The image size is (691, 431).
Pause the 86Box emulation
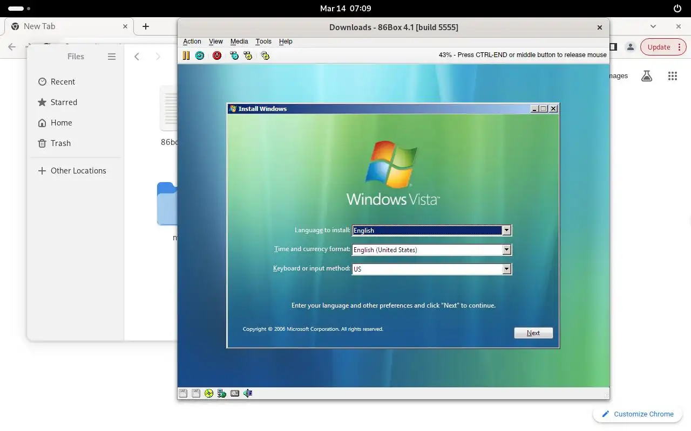[x=186, y=55]
